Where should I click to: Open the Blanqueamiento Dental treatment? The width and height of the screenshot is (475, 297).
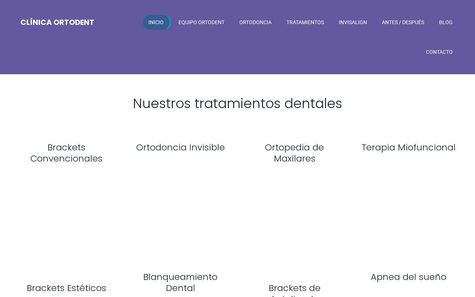click(x=180, y=283)
